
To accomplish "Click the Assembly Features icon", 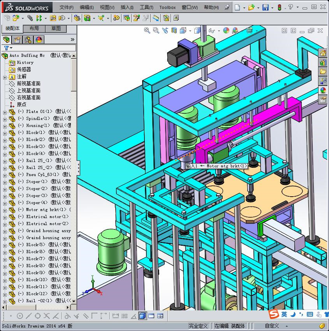I will 87,18.
